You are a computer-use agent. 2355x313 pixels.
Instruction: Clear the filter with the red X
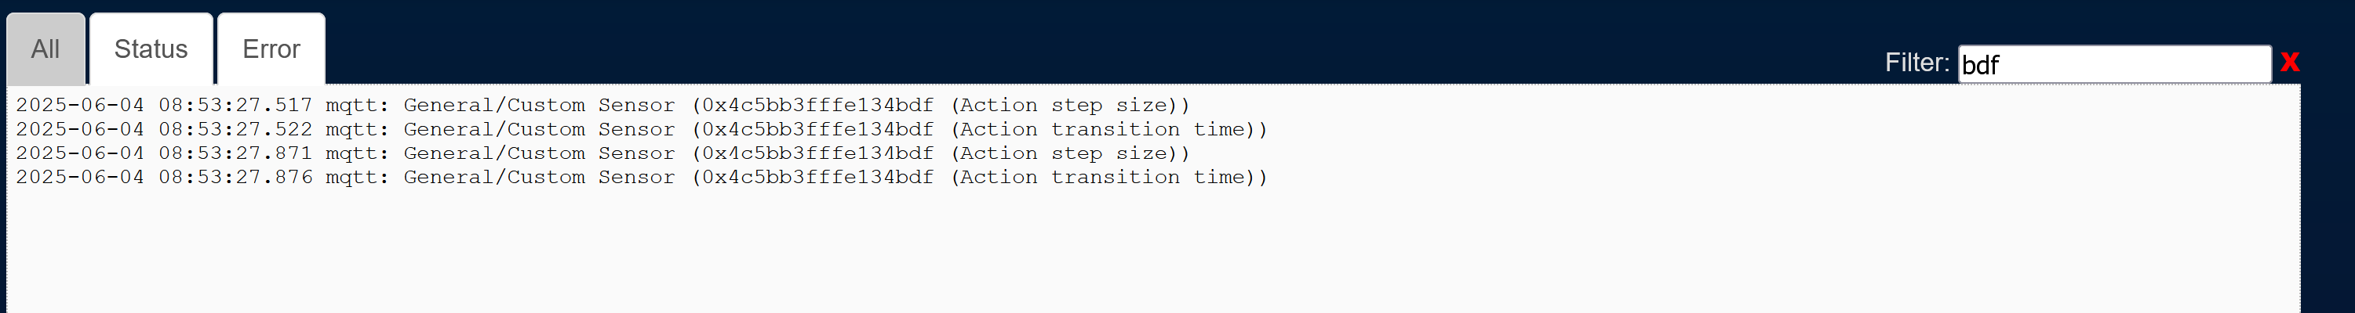[2289, 62]
